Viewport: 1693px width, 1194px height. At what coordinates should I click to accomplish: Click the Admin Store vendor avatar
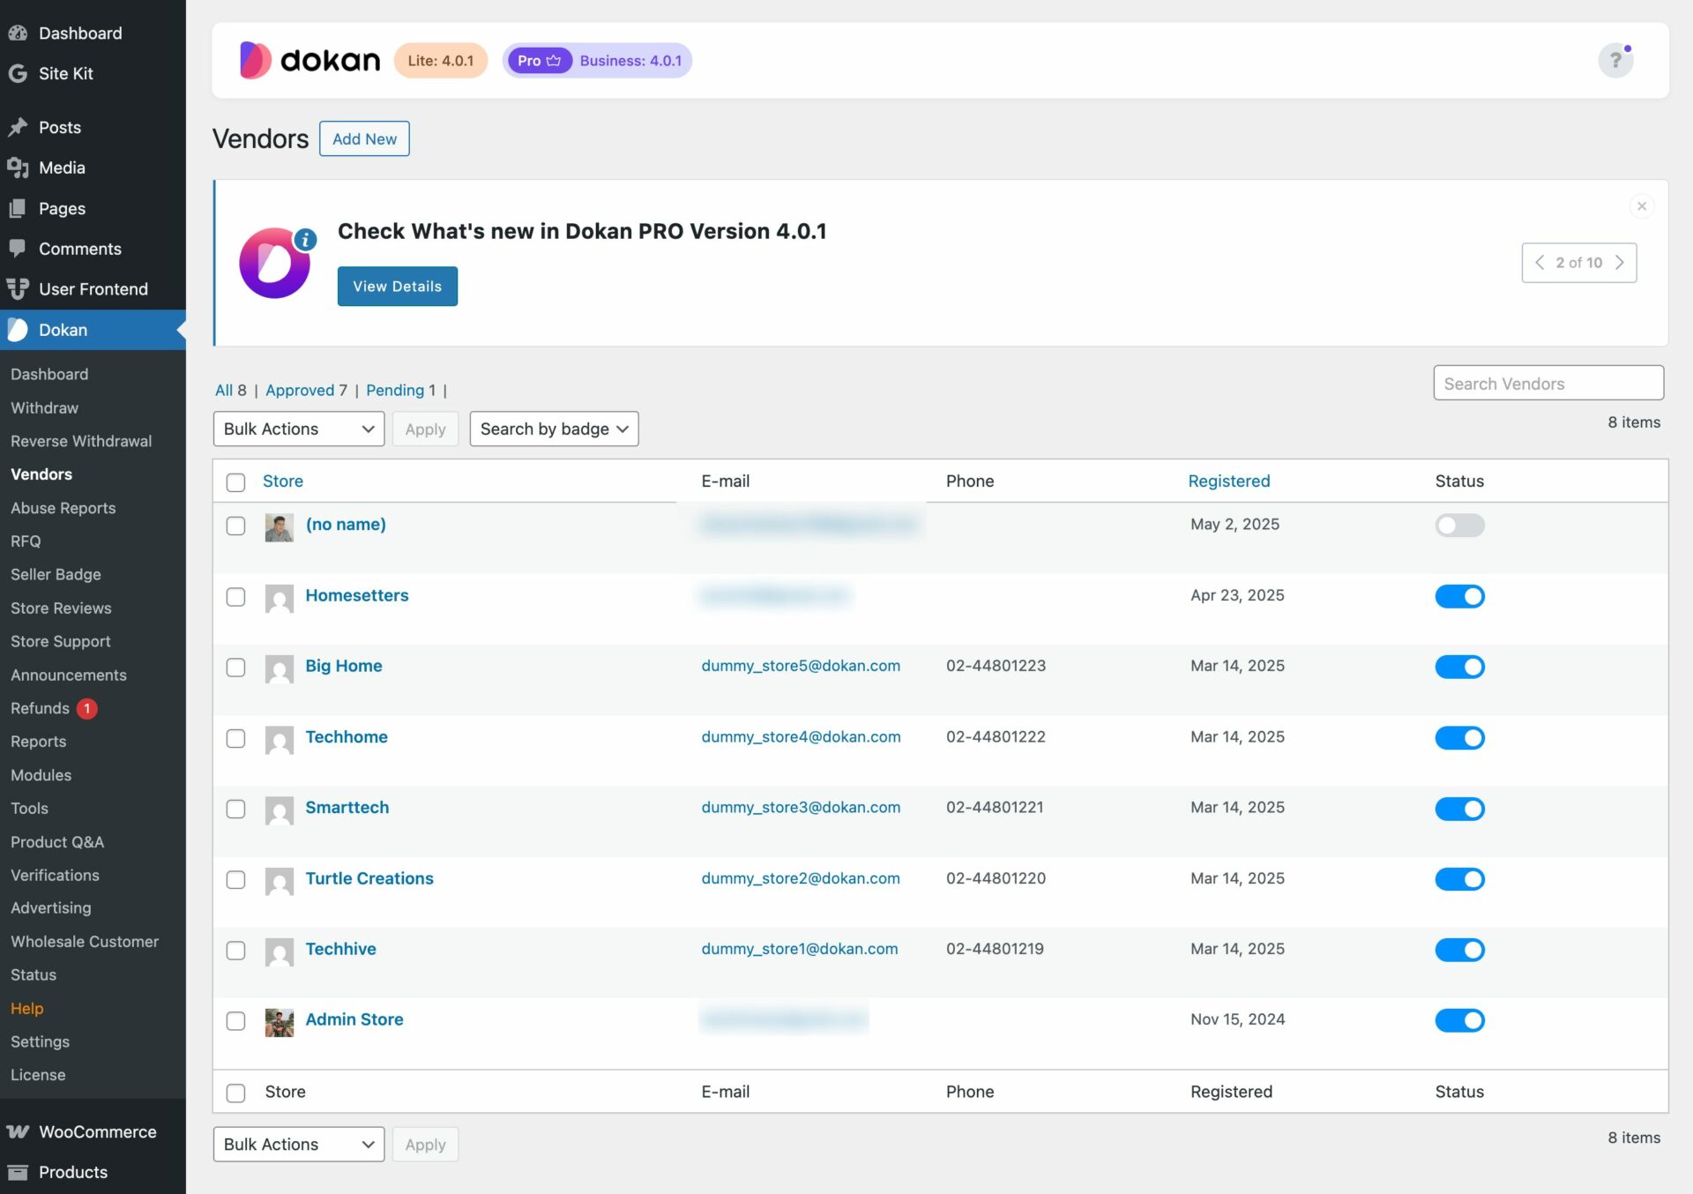279,1022
